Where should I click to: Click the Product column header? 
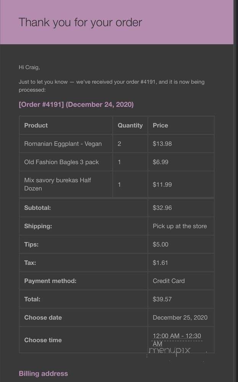(x=36, y=125)
